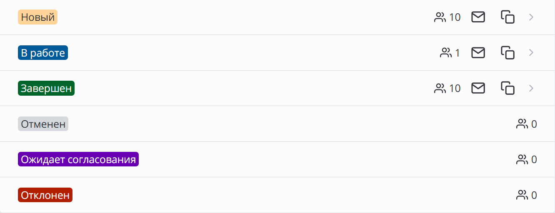Click the copy icon in the В работе row
The width and height of the screenshot is (555, 213).
(507, 52)
